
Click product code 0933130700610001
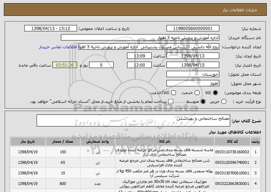coord(232,173)
